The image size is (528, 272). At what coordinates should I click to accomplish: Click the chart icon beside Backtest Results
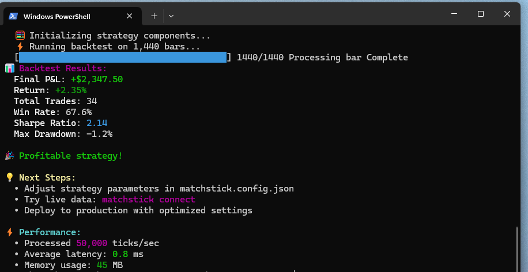(x=10, y=68)
